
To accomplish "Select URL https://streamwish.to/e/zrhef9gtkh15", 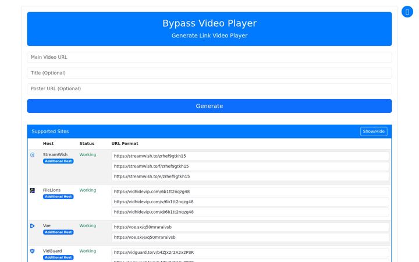I will pyautogui.click(x=250, y=176).
